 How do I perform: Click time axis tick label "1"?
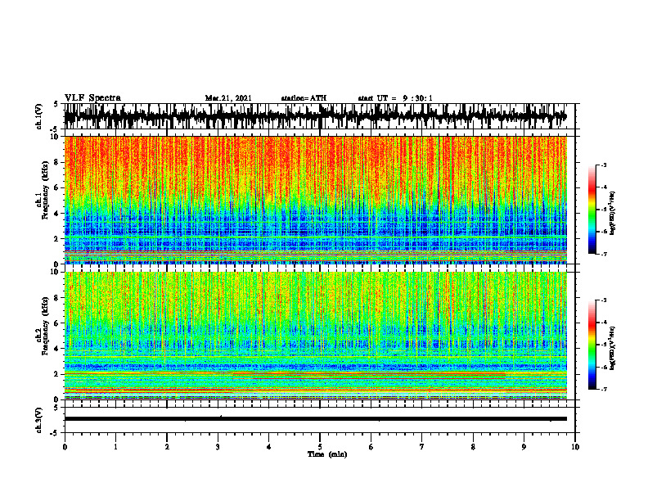point(115,447)
